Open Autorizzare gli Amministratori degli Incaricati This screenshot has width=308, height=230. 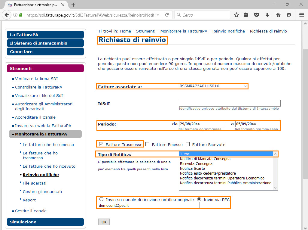pyautogui.click(x=44, y=107)
